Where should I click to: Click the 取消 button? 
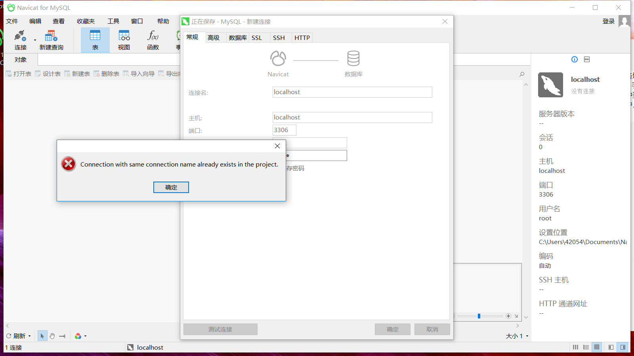432,329
